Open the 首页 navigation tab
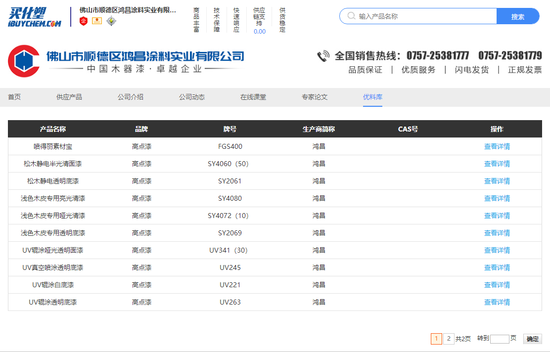550x352 pixels. pyautogui.click(x=14, y=97)
